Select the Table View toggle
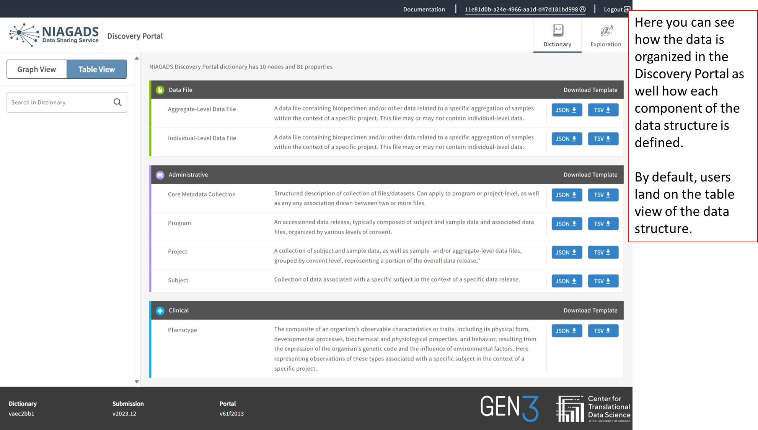The width and height of the screenshot is (758, 430). click(x=97, y=69)
